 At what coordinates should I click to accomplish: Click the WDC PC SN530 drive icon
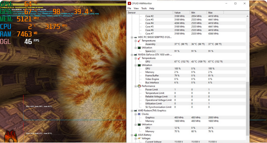click(x=135, y=37)
